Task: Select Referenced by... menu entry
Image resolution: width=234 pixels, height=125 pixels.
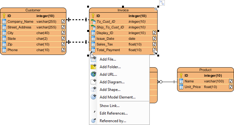Action: tap(120, 121)
